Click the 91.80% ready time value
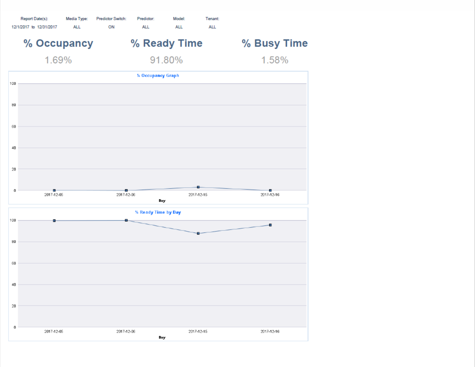This screenshot has width=475, height=367. pos(166,60)
